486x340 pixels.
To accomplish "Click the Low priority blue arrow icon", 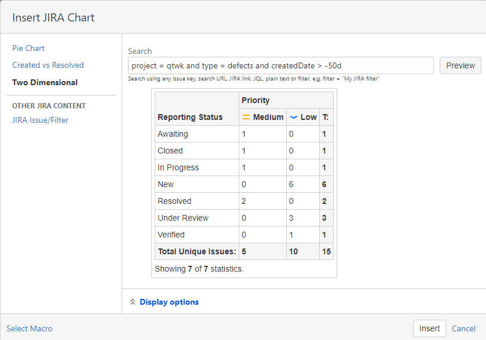I will tap(293, 117).
